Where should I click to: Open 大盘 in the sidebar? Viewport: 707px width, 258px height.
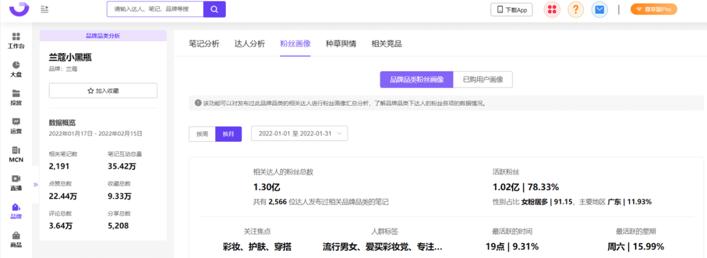(16, 69)
